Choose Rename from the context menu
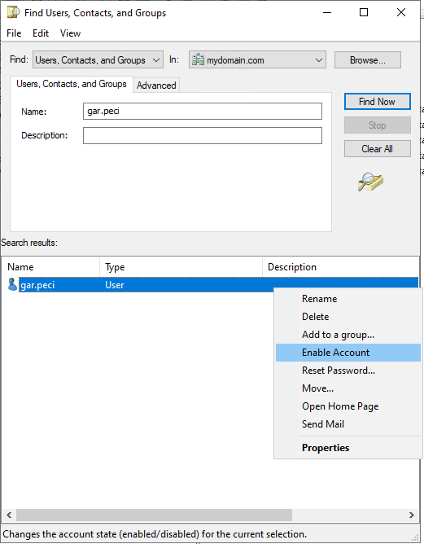This screenshot has height=544, width=424. tap(348, 299)
